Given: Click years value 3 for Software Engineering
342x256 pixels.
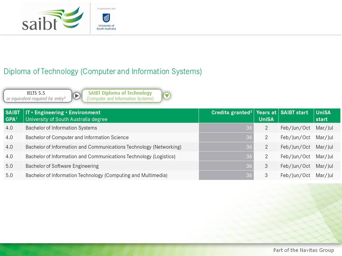Looking at the screenshot, I should (266, 166).
